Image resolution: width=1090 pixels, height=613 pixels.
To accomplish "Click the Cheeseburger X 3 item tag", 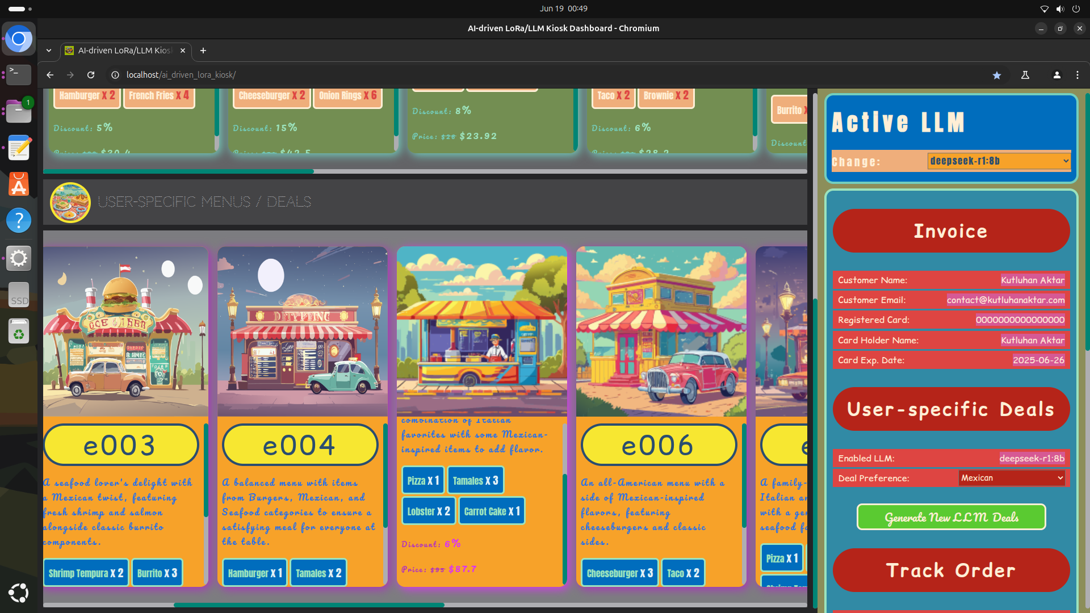I will (620, 573).
